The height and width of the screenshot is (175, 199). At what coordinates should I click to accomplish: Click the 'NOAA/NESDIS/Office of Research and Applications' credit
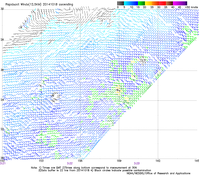coord(158,173)
